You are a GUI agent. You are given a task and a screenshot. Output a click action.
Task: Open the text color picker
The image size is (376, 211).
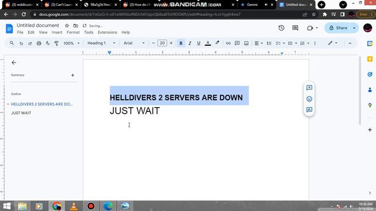pos(208,43)
